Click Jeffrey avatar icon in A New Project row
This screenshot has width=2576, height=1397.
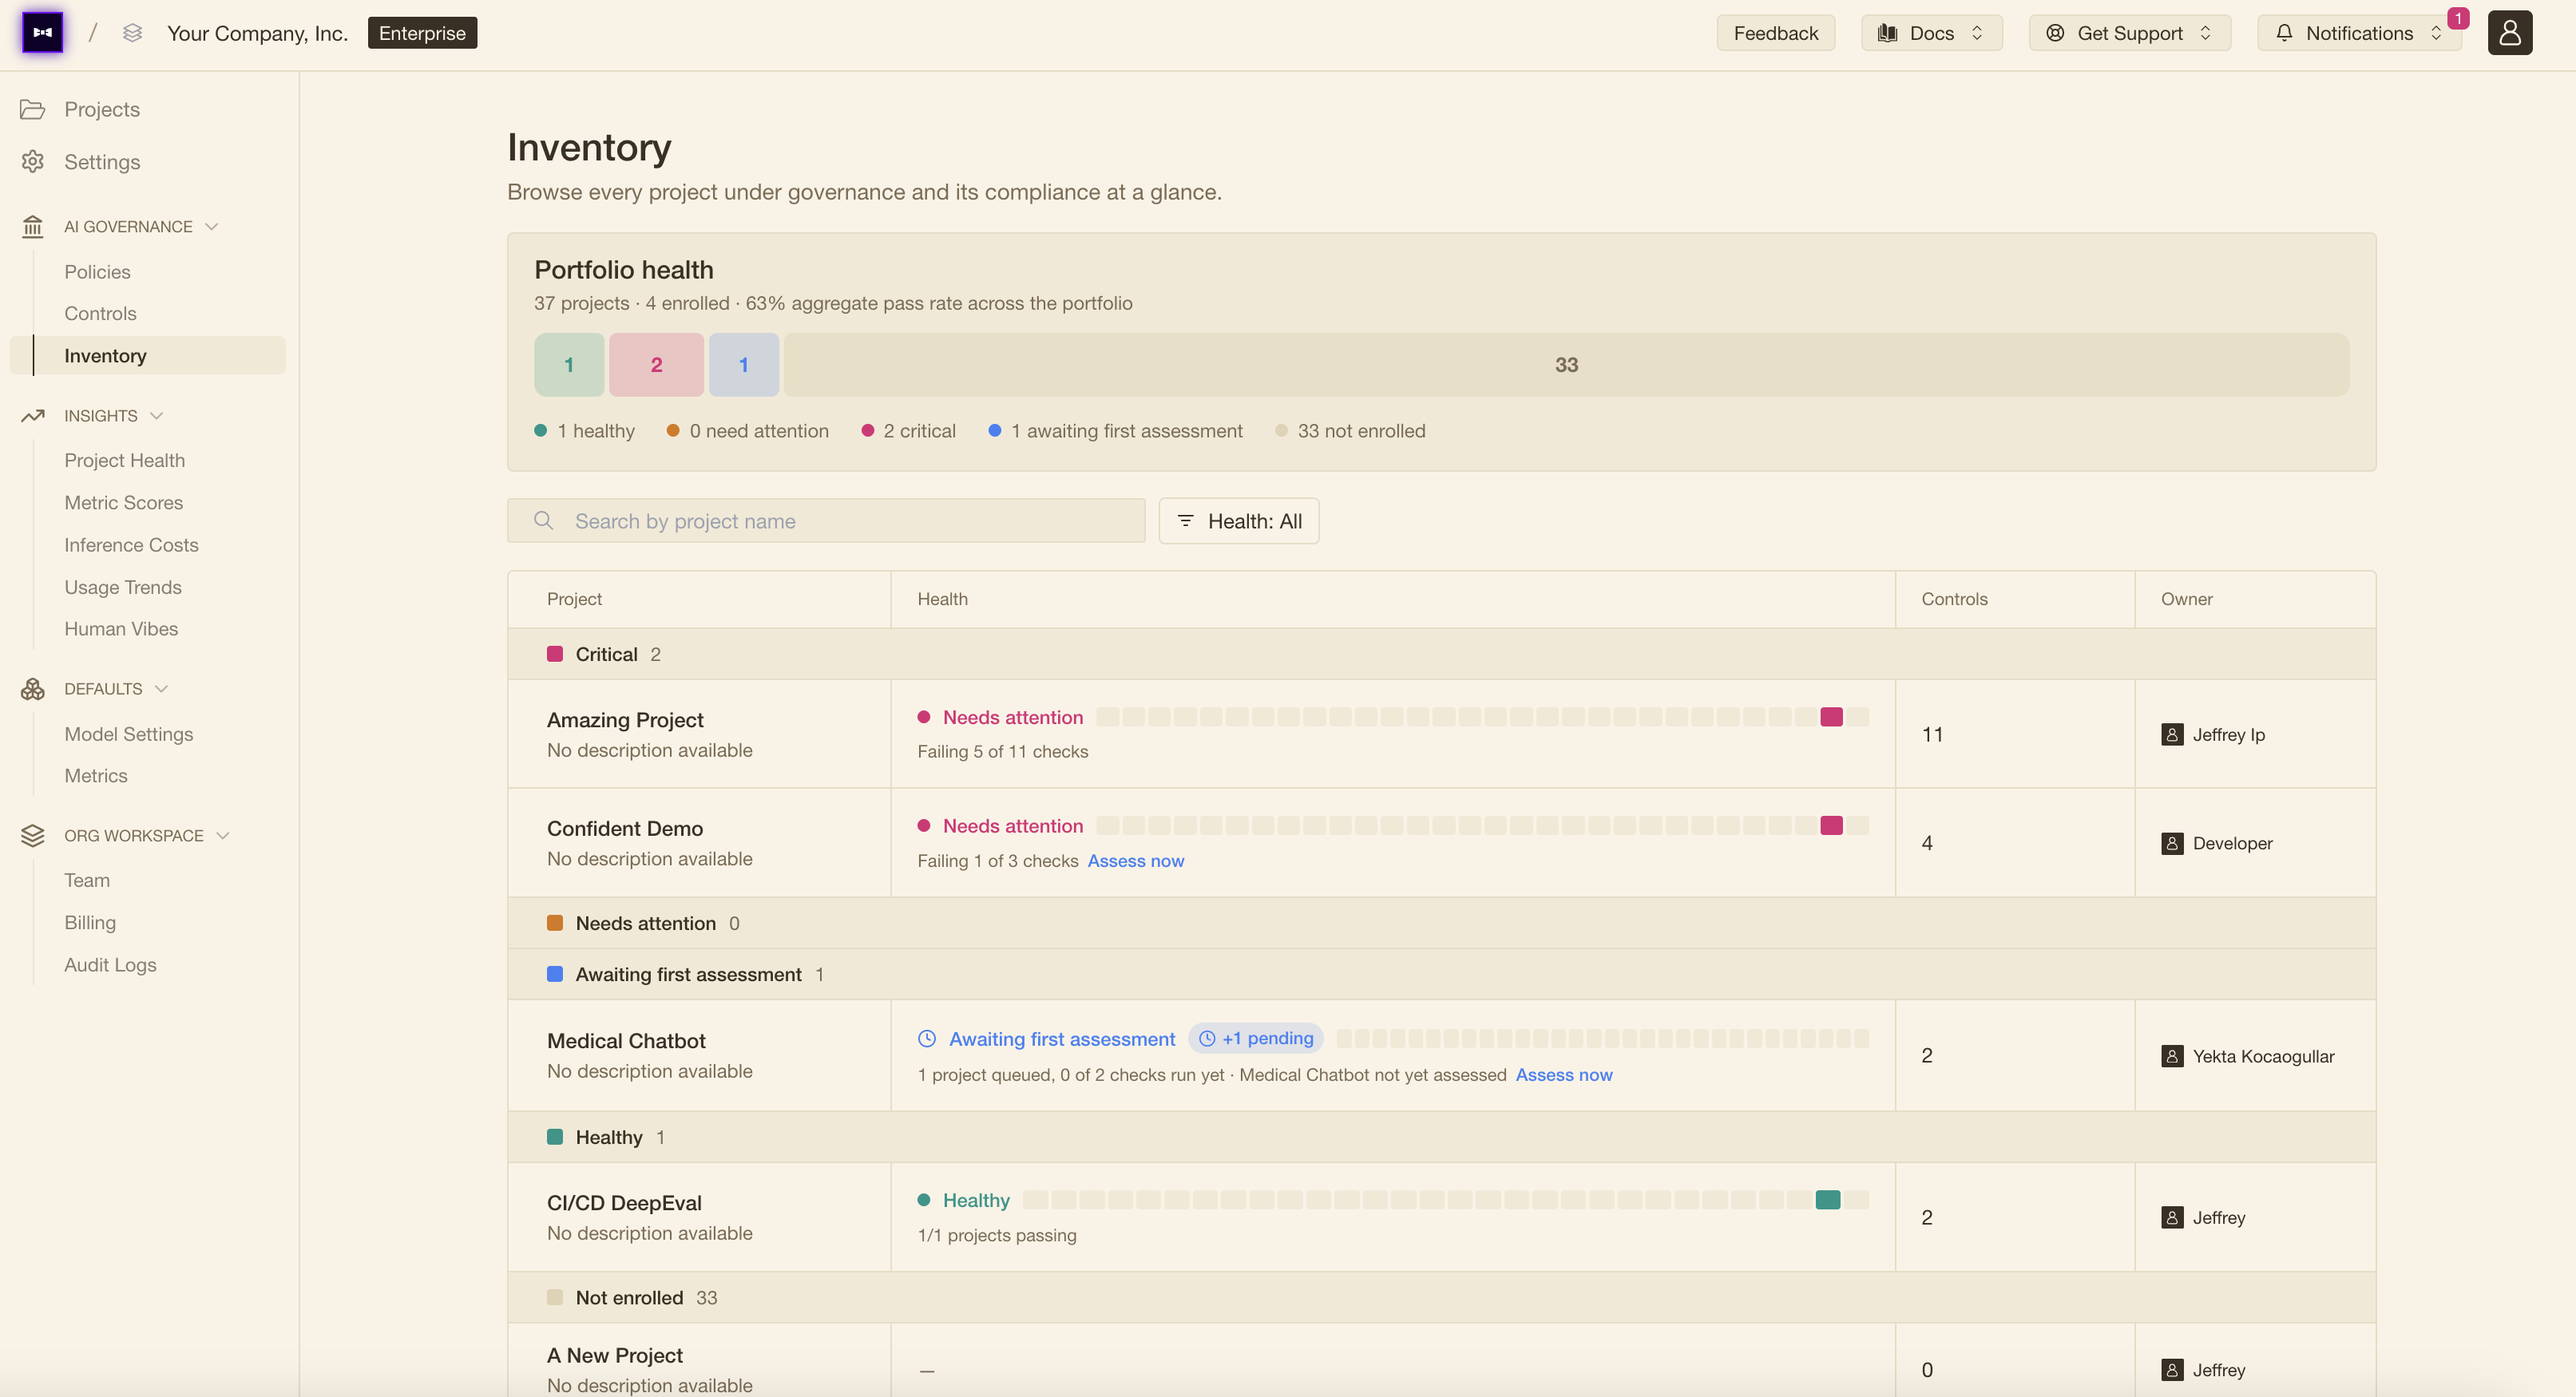pyautogui.click(x=2171, y=1370)
